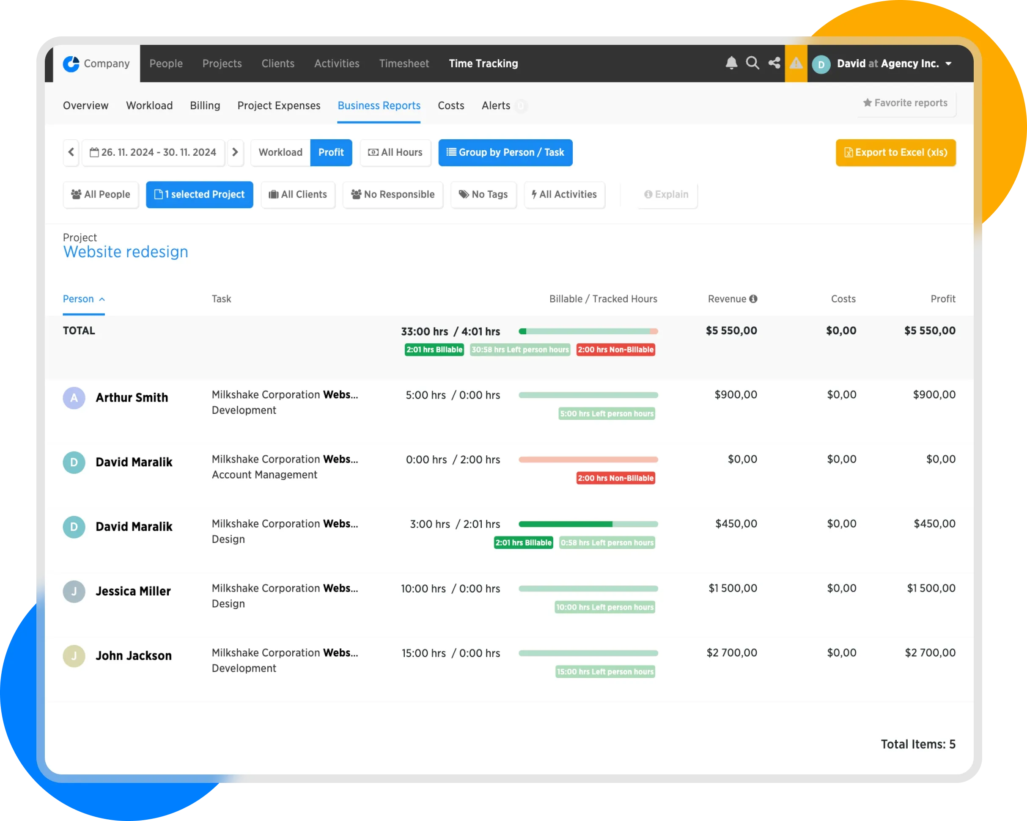The image size is (1027, 821).
Task: Open the Website redesign project link
Action: click(x=126, y=251)
